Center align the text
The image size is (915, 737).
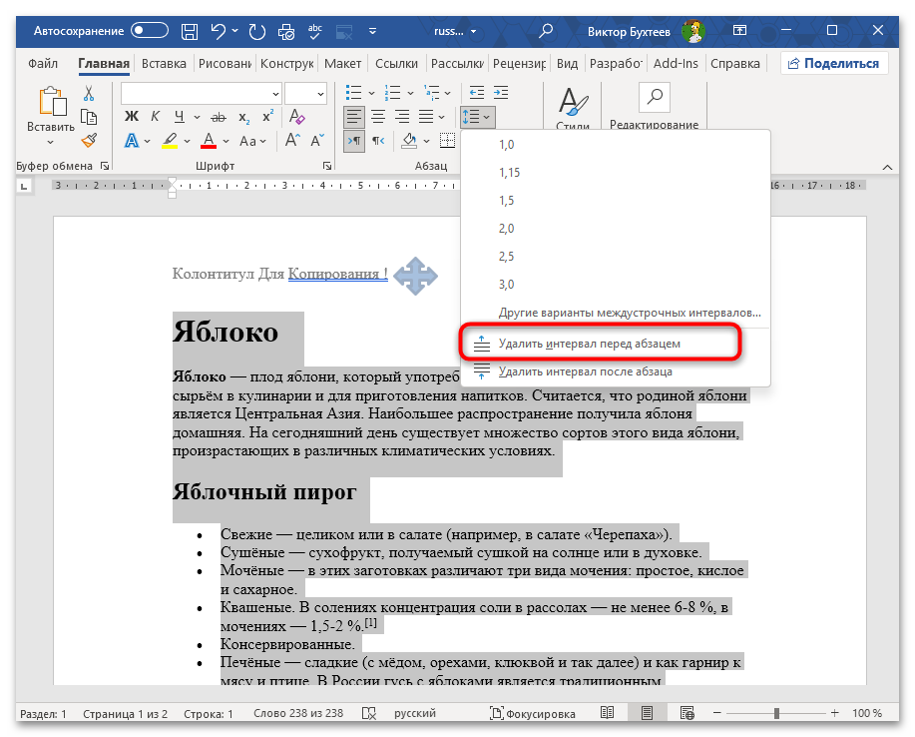coord(378,117)
